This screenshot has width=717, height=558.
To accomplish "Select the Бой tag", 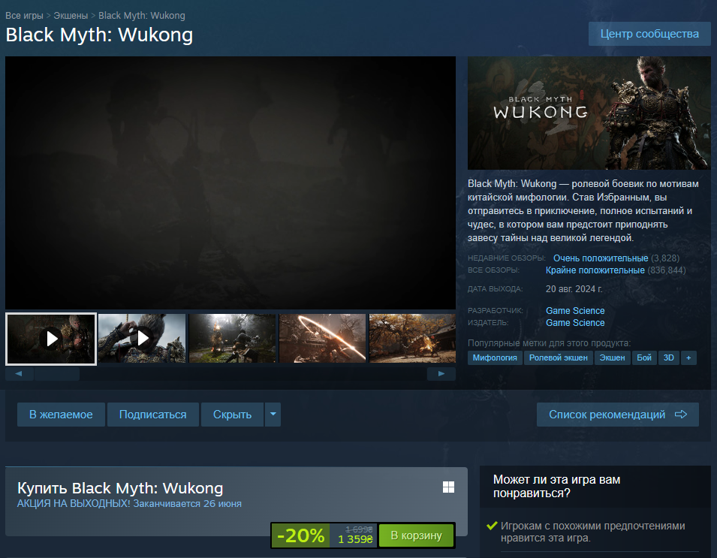I will (644, 357).
